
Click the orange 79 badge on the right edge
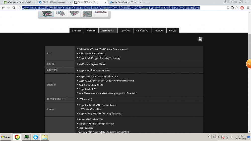[248, 64]
